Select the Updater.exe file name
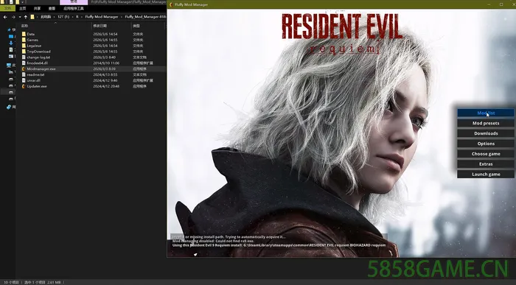This screenshot has height=285, width=516. click(37, 86)
